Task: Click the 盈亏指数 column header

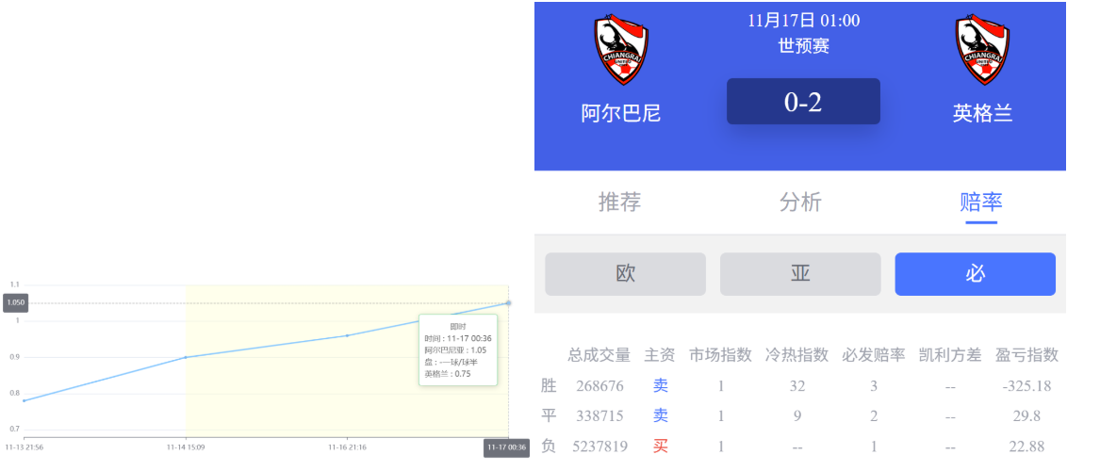Action: [1026, 355]
